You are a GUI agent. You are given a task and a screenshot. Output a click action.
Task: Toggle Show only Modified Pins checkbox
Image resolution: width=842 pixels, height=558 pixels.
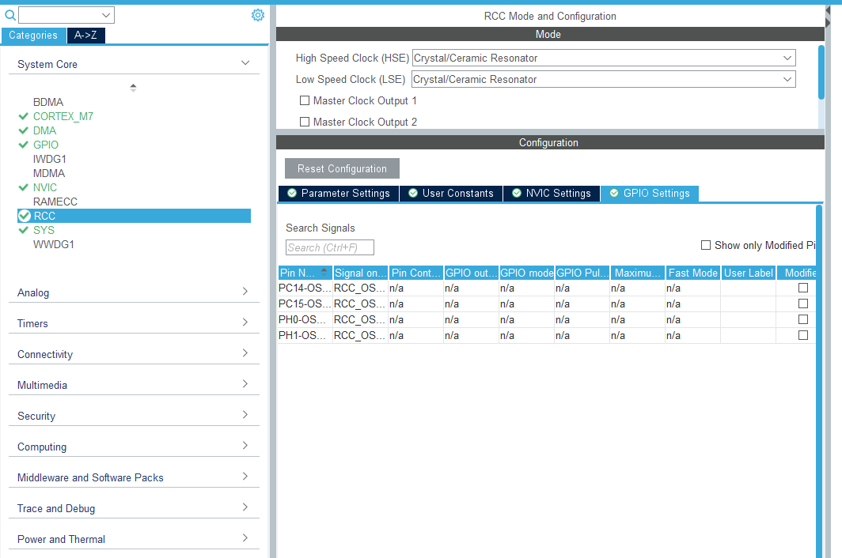[x=706, y=245]
